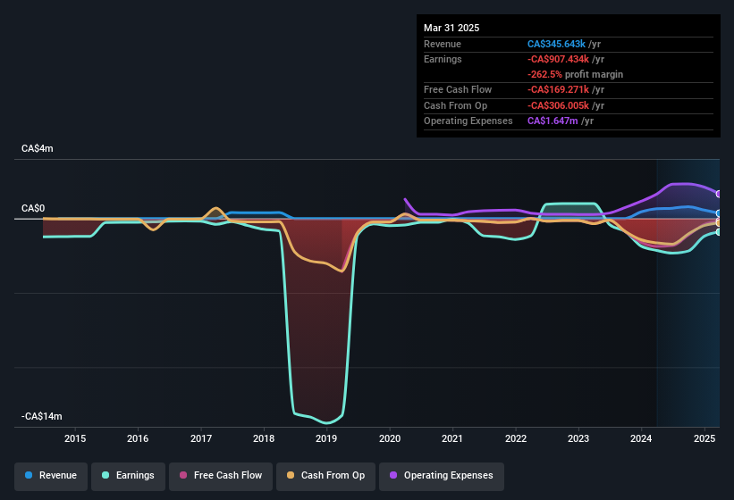This screenshot has width=734, height=500.
Task: Click the teal Earnings legend dot
Action: (105, 475)
